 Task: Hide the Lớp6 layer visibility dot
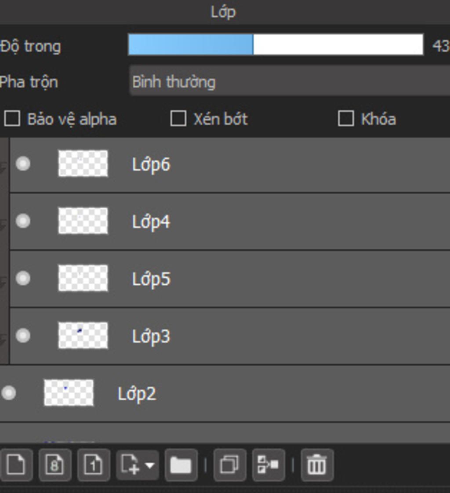(23, 163)
